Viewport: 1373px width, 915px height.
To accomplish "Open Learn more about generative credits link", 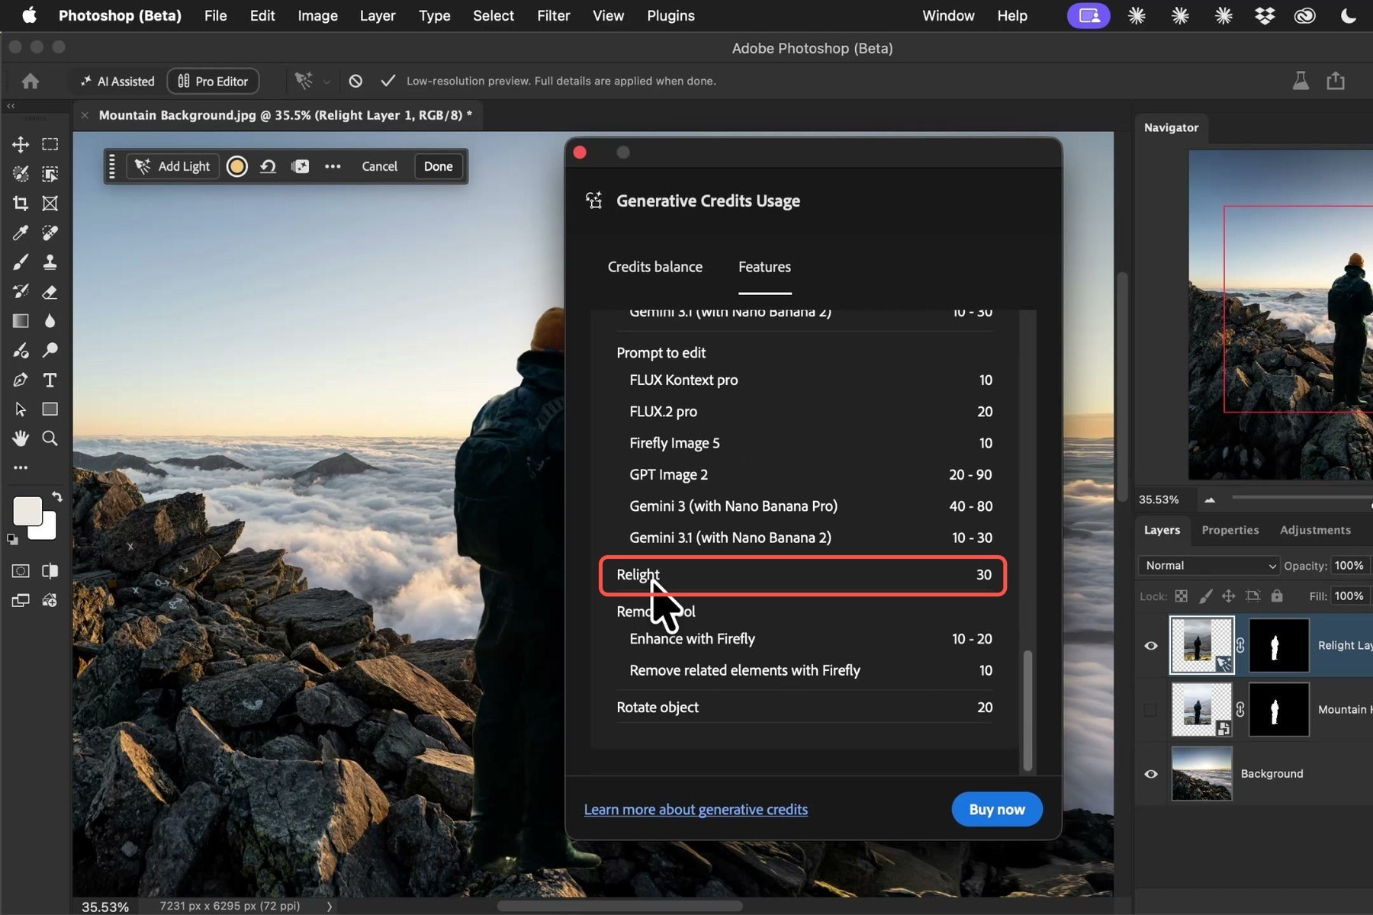I will [696, 810].
